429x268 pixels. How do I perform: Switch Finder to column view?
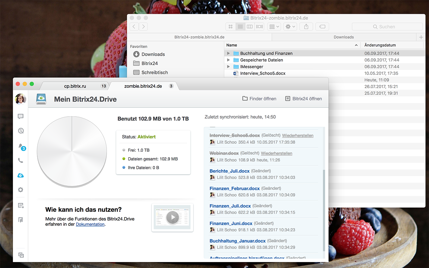[250, 26]
